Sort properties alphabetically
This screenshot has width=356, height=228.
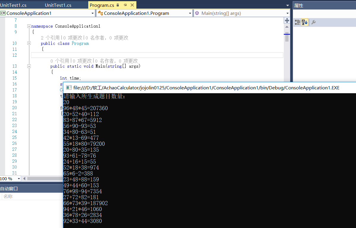click(x=305, y=22)
